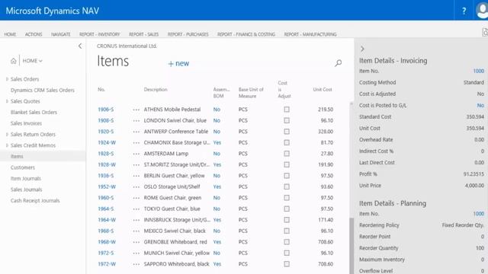Open the HOME ribbon tab
This screenshot has width=488, height=274.
coord(10,34)
